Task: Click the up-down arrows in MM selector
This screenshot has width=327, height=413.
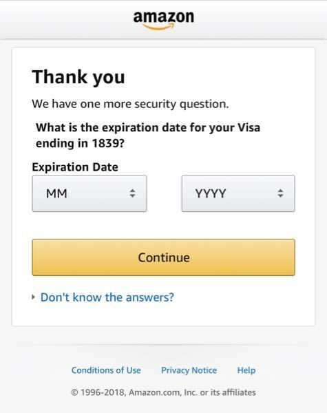Action: [133, 193]
